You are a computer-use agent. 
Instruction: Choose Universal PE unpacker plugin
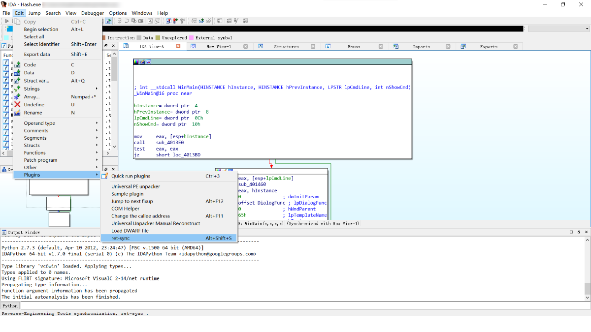135,186
